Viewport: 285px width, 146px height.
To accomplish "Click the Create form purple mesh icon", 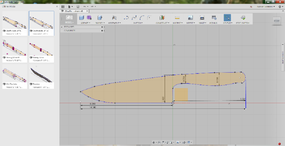I will 89,17.
